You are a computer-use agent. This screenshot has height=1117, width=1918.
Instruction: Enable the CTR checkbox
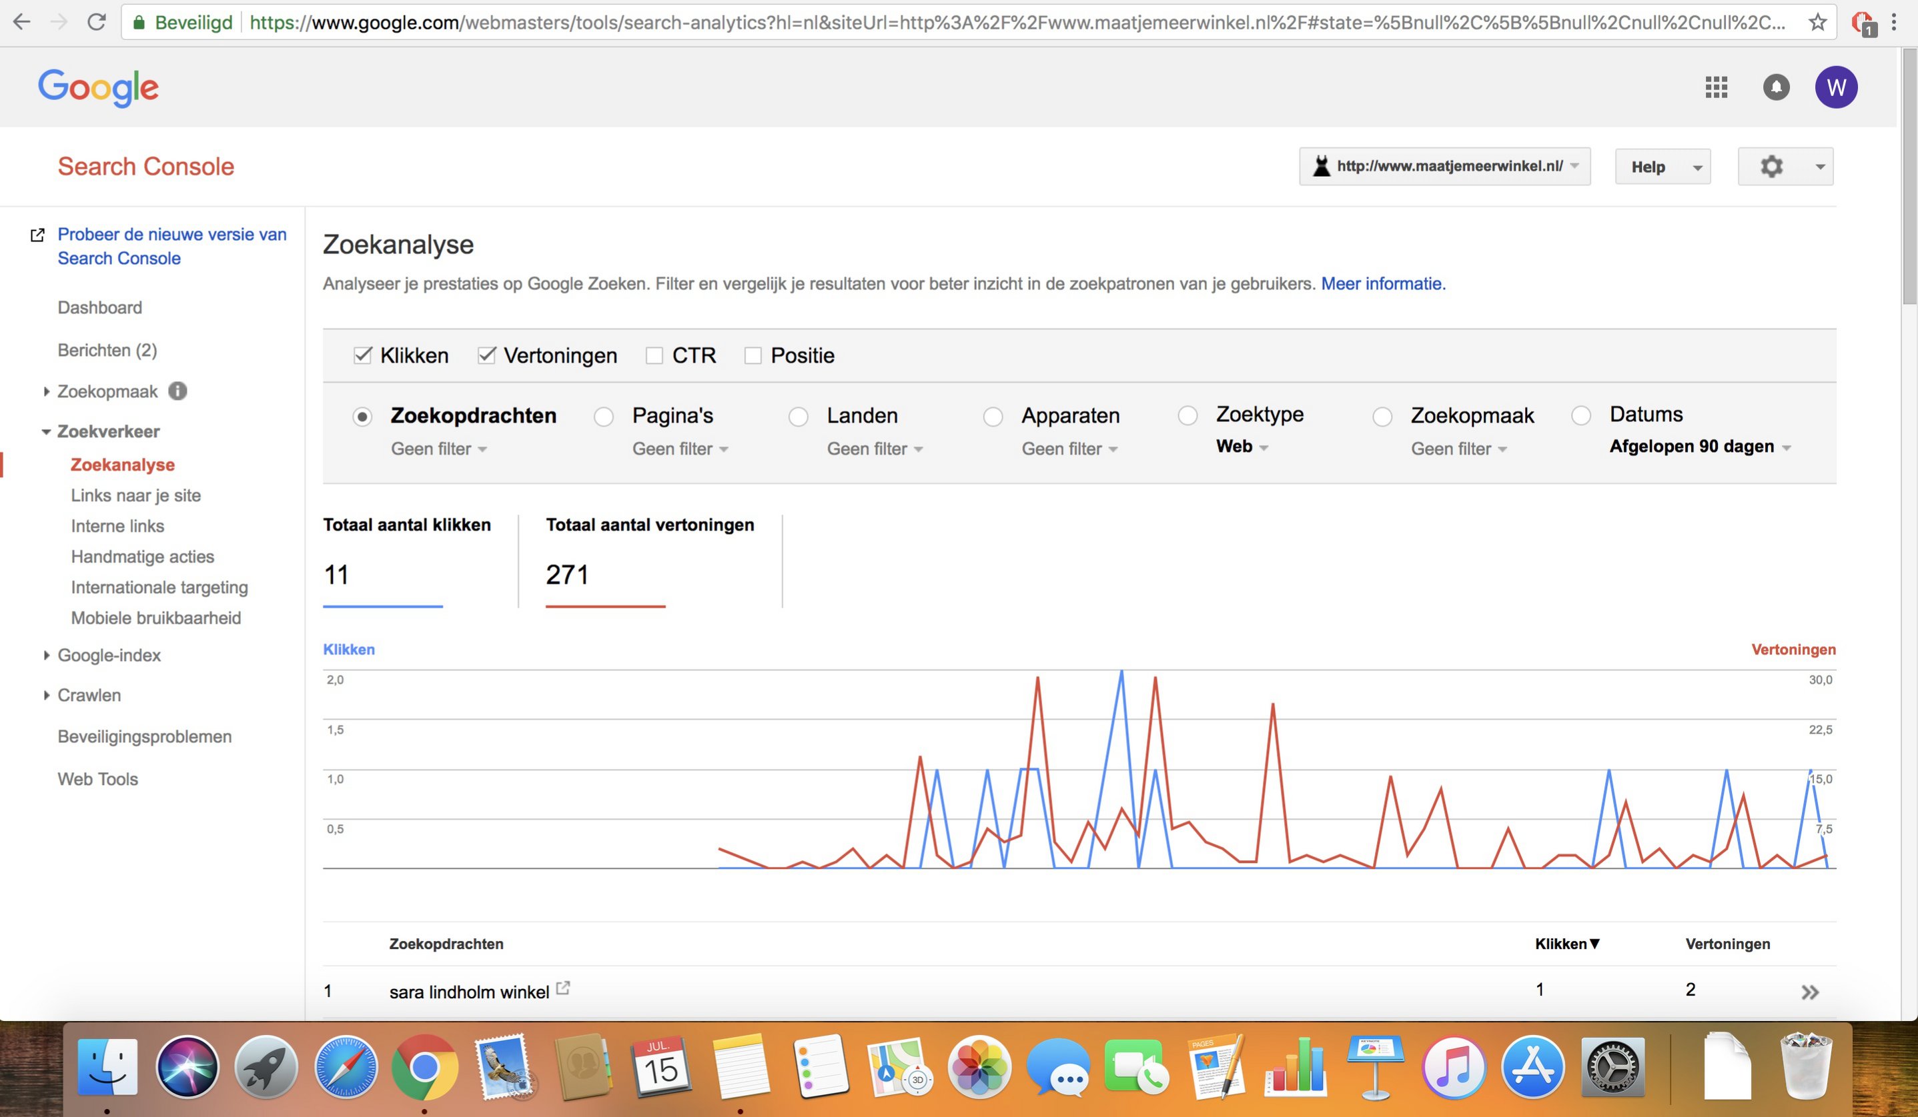tap(654, 355)
